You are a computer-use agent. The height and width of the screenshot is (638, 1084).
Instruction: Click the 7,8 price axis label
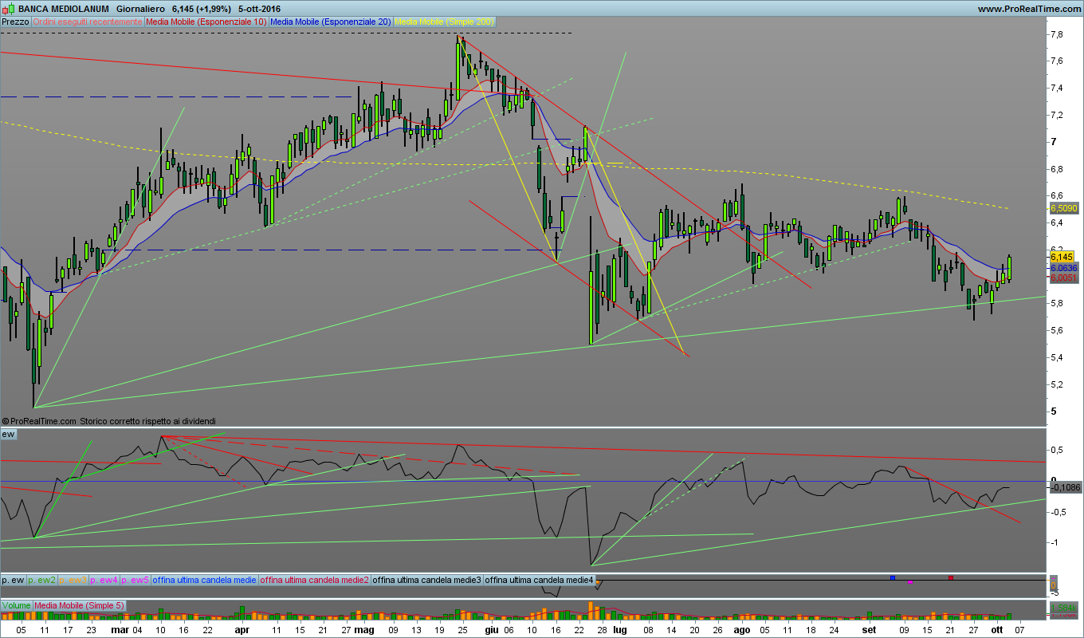tap(1058, 34)
